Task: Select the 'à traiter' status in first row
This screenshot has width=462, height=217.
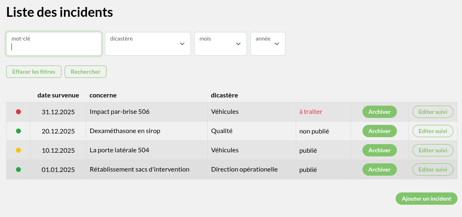Action: (310, 112)
